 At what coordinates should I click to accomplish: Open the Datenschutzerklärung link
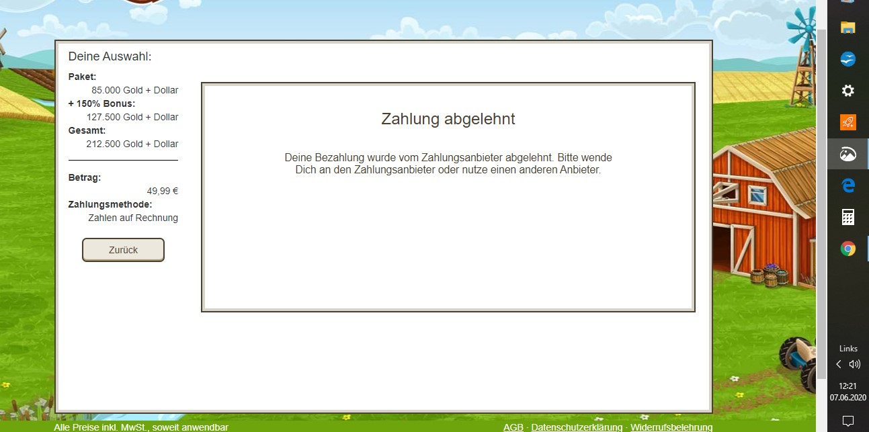pyautogui.click(x=577, y=427)
